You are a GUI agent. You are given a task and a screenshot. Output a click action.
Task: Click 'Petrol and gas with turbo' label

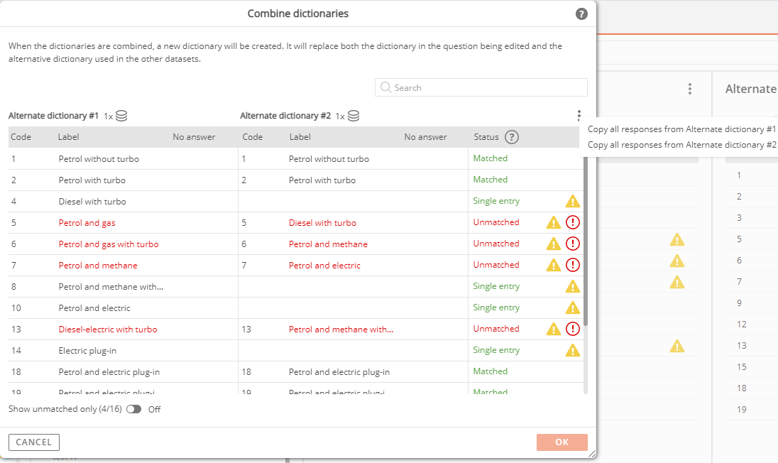coord(109,244)
